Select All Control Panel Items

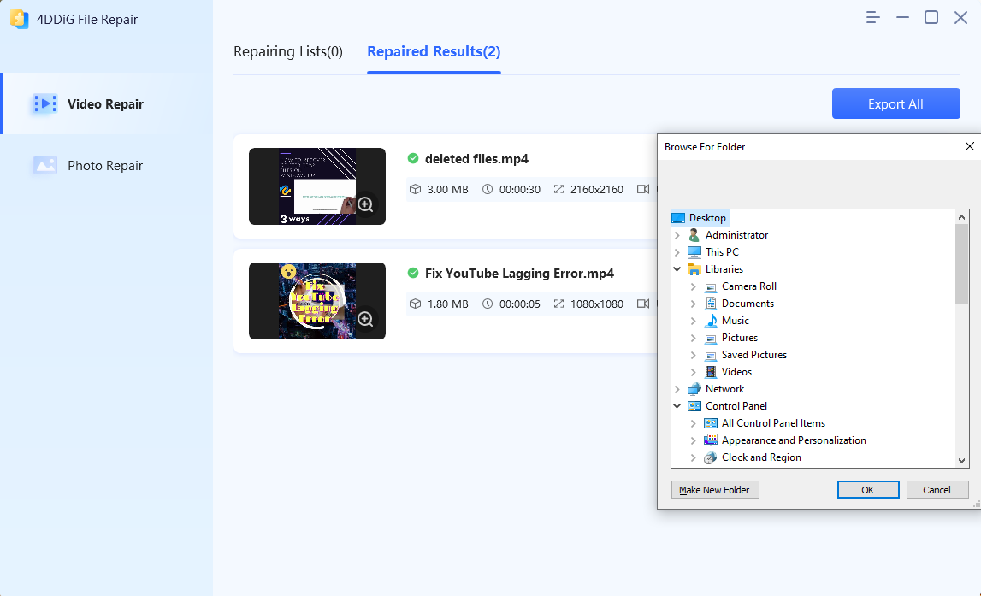coord(772,422)
